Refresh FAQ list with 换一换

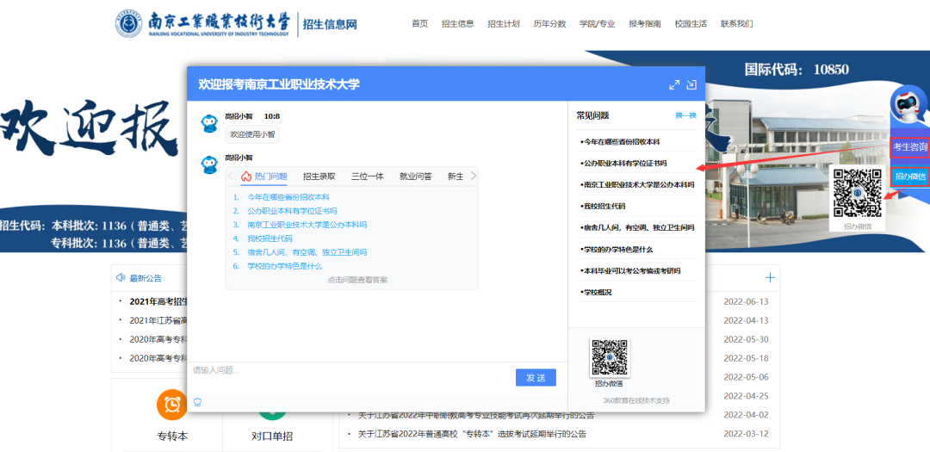point(685,115)
